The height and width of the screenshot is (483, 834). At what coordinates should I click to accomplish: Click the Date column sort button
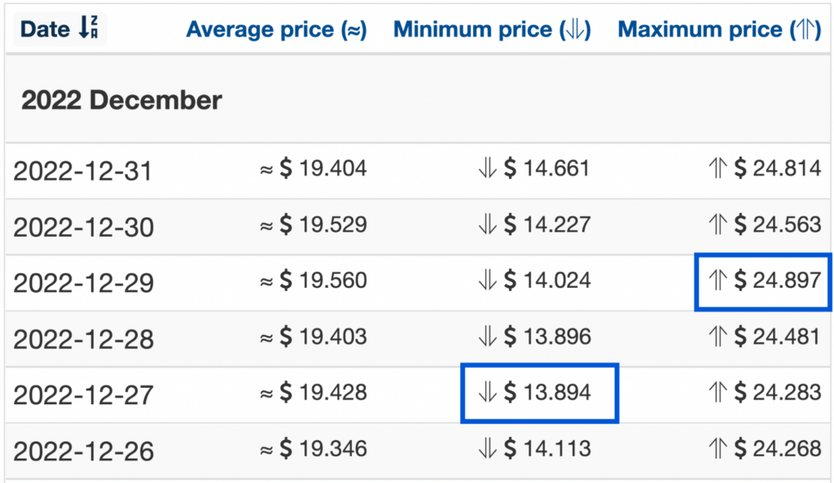(59, 28)
